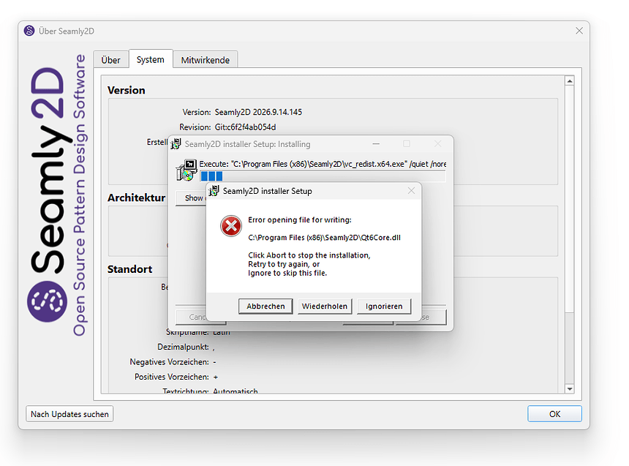Click the scroll-up arrow of the System panel
The height and width of the screenshot is (466, 629).
569,81
